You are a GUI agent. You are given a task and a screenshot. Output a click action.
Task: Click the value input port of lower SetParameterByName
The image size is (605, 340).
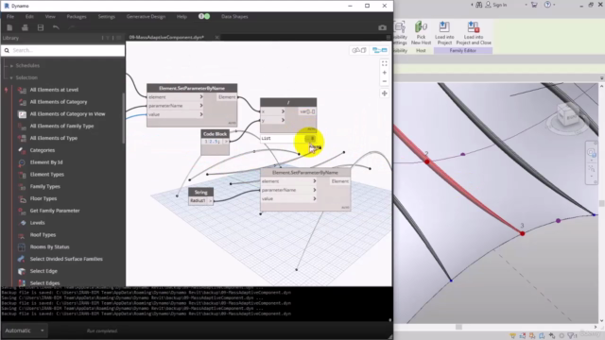point(288,199)
